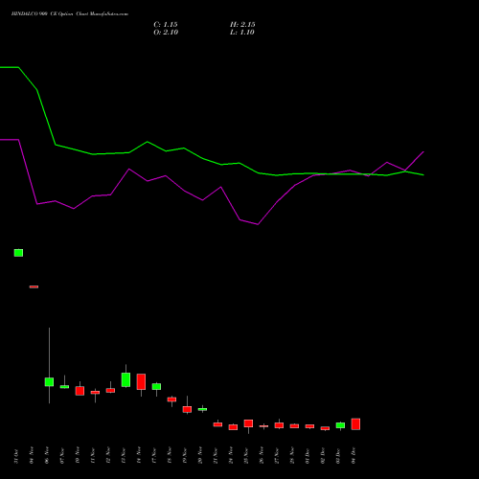
Task: Select the green candle body for 07 Nov
Action: 64,387
